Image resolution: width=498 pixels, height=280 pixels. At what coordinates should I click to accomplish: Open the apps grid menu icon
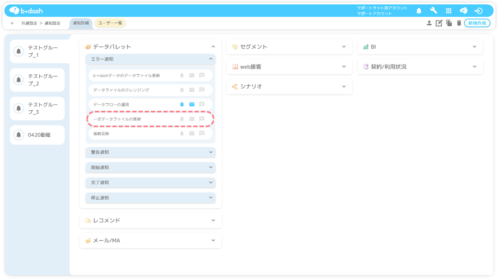(x=449, y=11)
